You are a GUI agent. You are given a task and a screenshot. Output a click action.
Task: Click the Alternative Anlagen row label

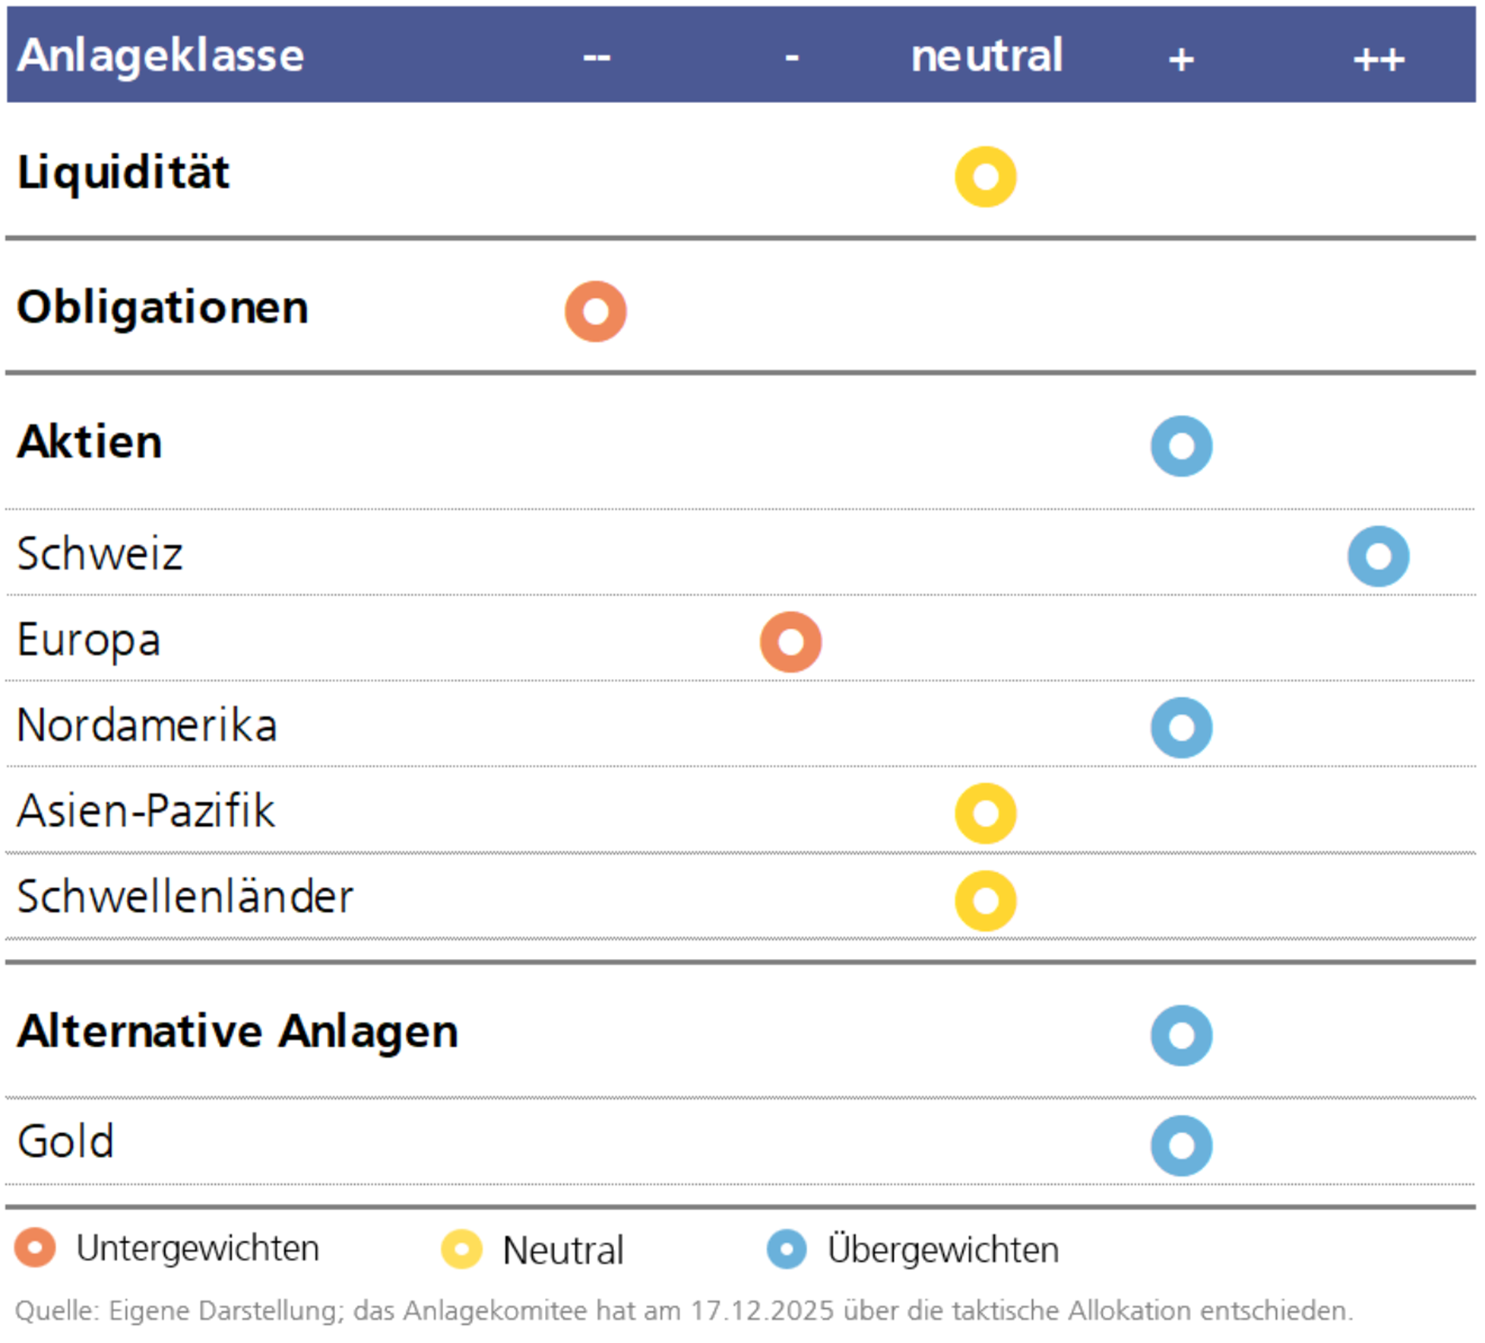[237, 1031]
